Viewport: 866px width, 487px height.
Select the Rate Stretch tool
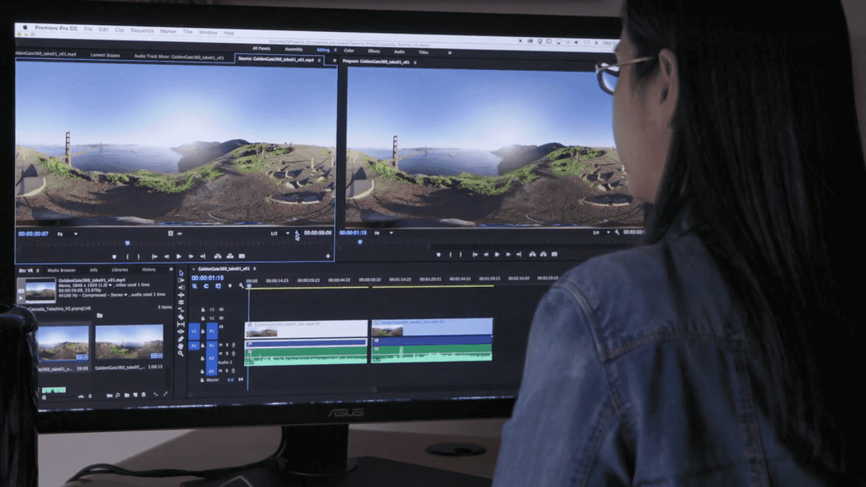point(181,310)
